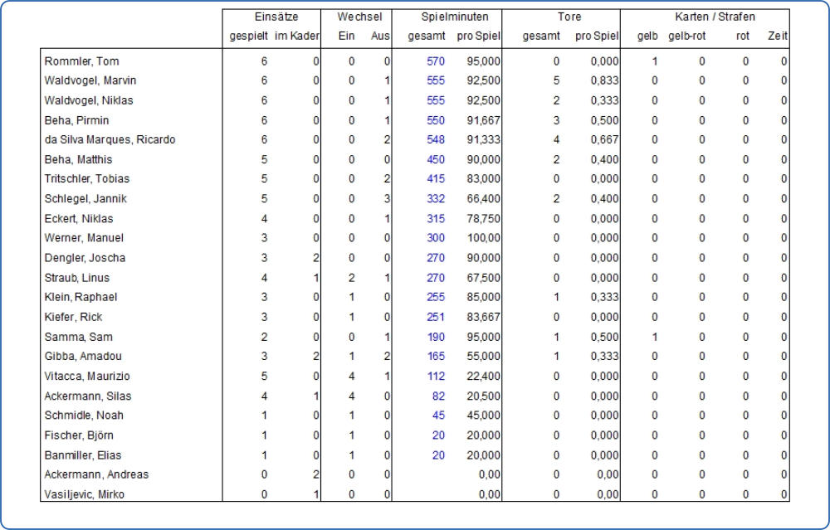Screen dimensions: 830x530
Task: Open the 251 minutes link
Action: (x=436, y=318)
